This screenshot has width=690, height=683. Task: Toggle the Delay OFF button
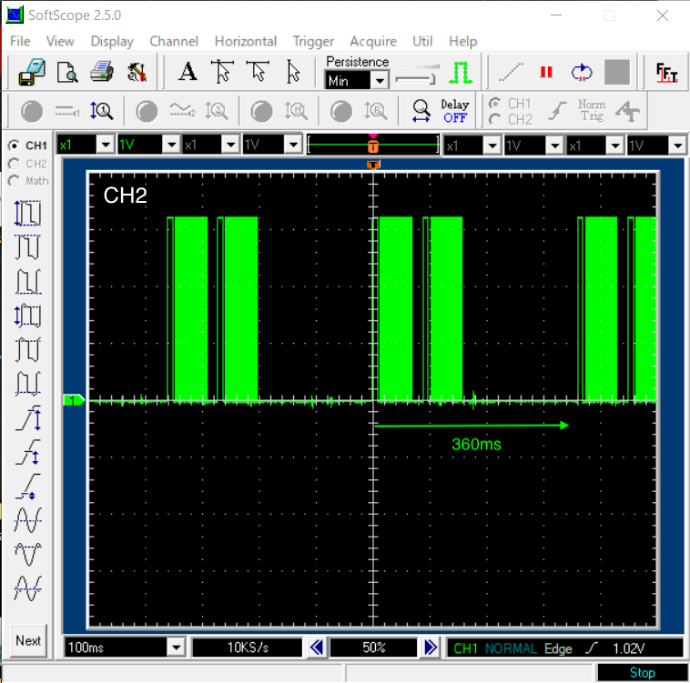[454, 111]
